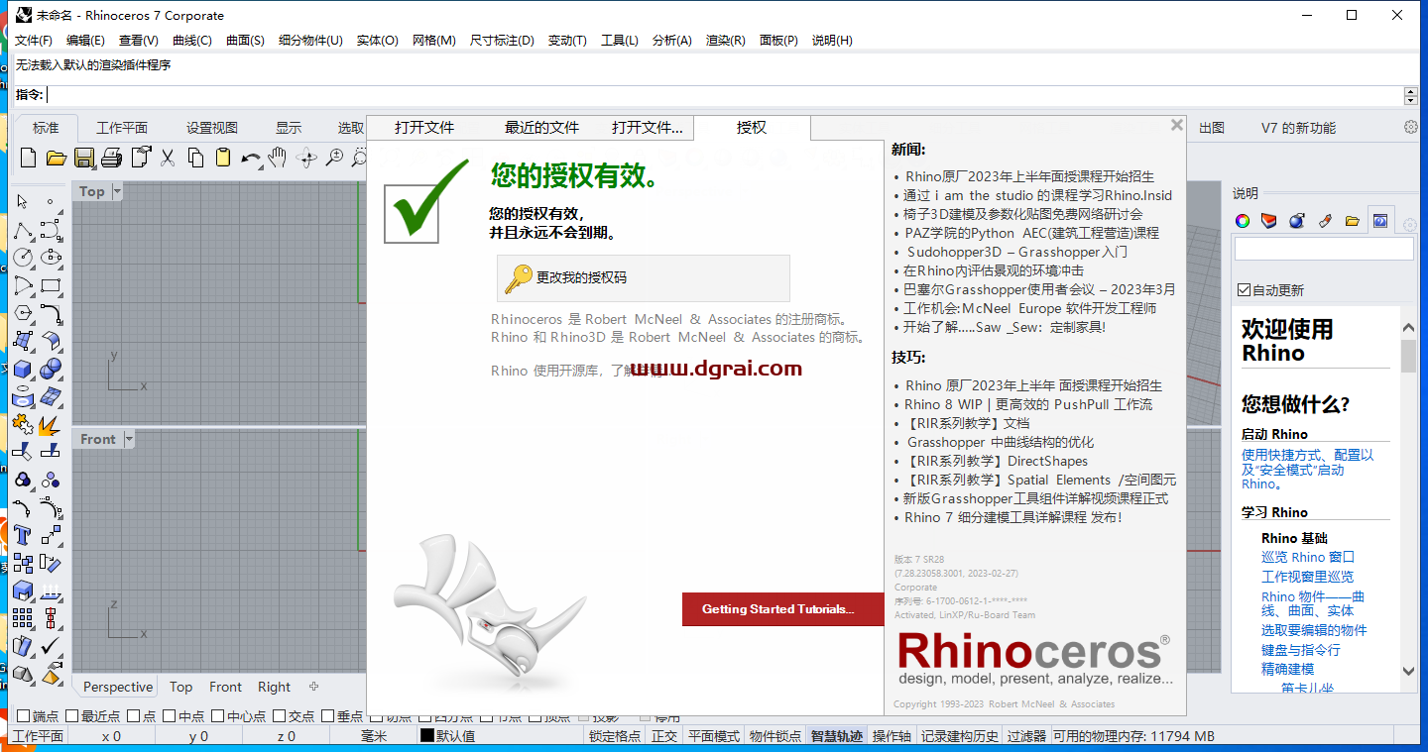Click the Undo icon in the toolbar
The width and height of the screenshot is (1428, 752).
pos(250,157)
